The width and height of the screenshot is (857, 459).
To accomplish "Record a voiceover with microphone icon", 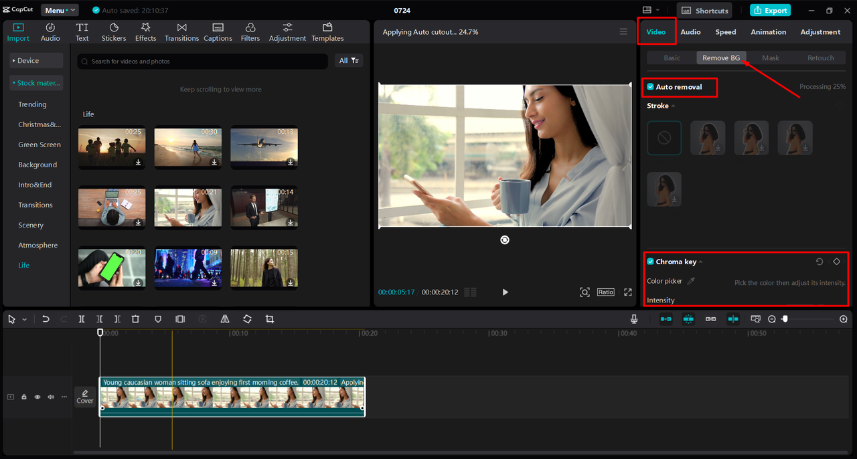I will (634, 319).
